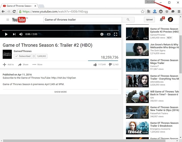182x142 pixels.
Task: Click the blue badge extension icon
Action: 155,11
